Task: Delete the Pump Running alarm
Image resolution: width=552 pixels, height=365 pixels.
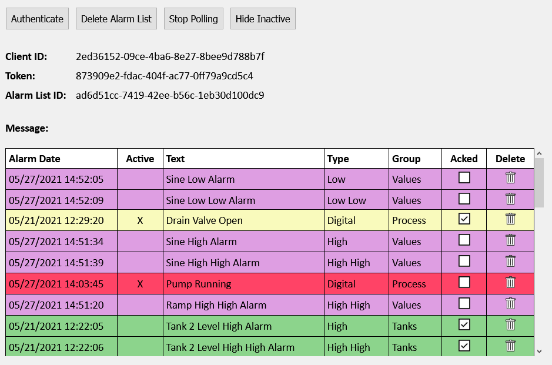Action: coord(510,283)
